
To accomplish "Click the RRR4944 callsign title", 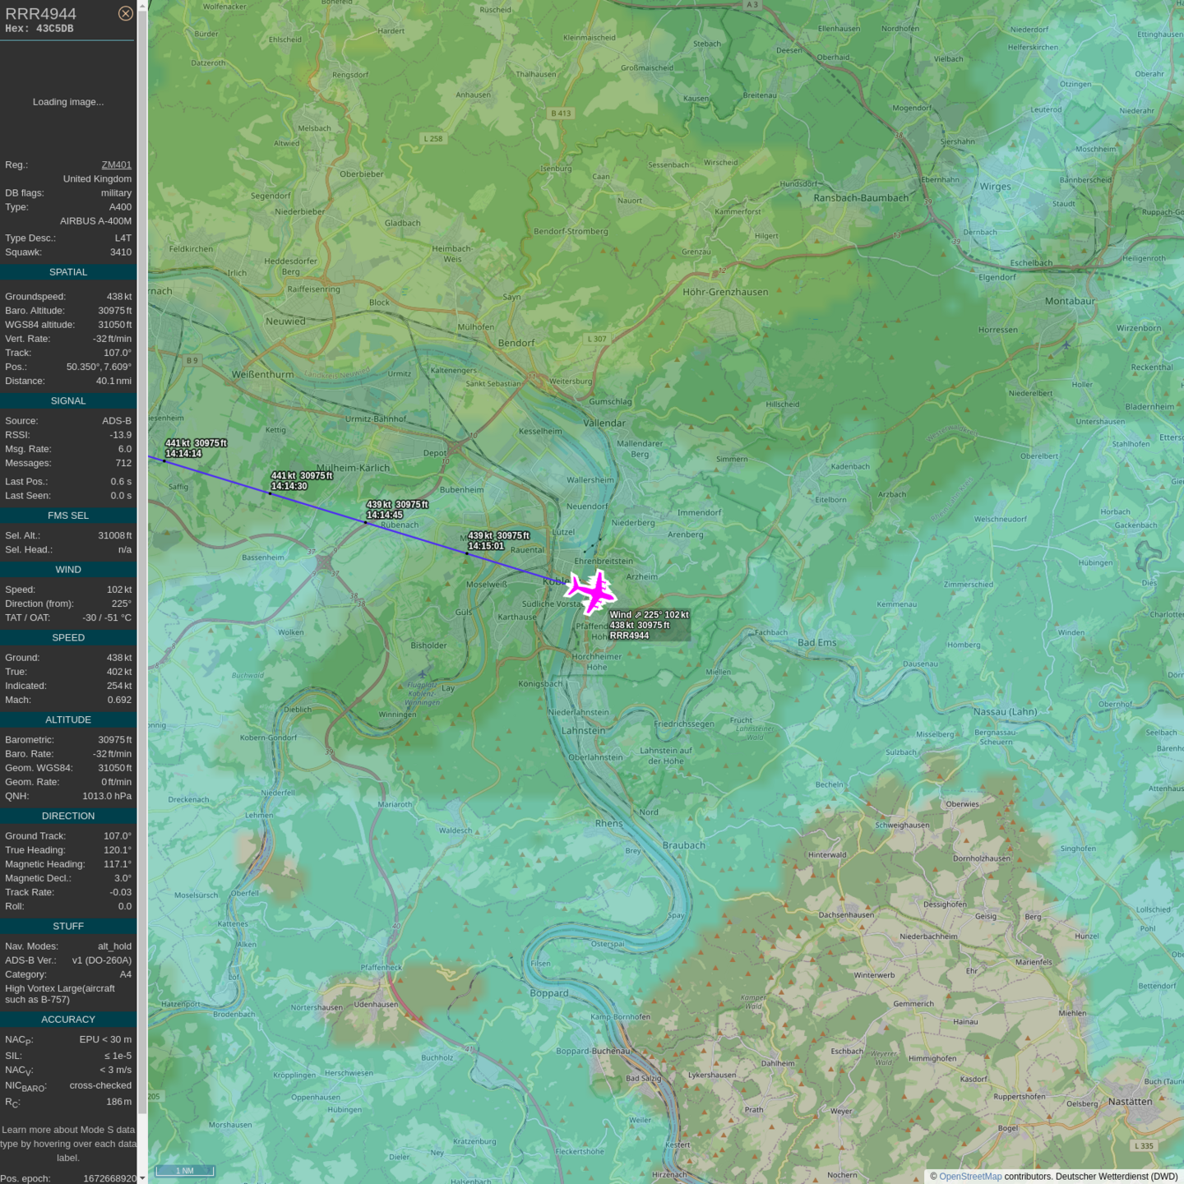I will pos(41,14).
